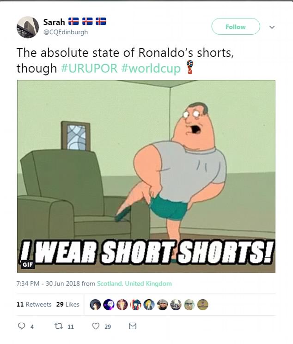View the 11 Retweets list
The height and width of the screenshot is (344, 293).
34,304
